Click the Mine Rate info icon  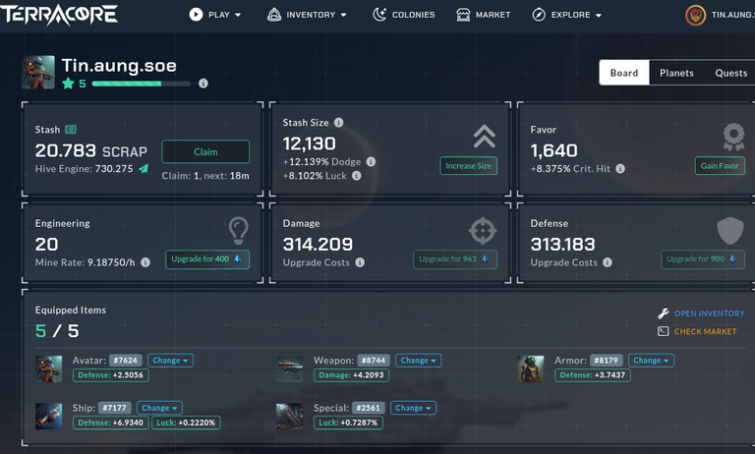click(x=145, y=262)
